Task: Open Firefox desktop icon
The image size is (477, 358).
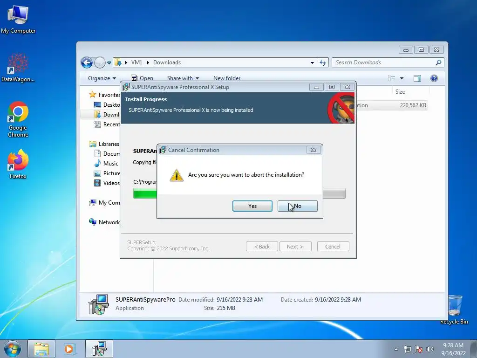Action: pyautogui.click(x=18, y=164)
